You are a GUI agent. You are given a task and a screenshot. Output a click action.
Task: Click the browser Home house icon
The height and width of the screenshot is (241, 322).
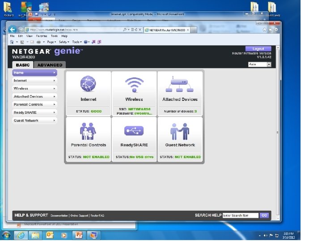[264, 30]
